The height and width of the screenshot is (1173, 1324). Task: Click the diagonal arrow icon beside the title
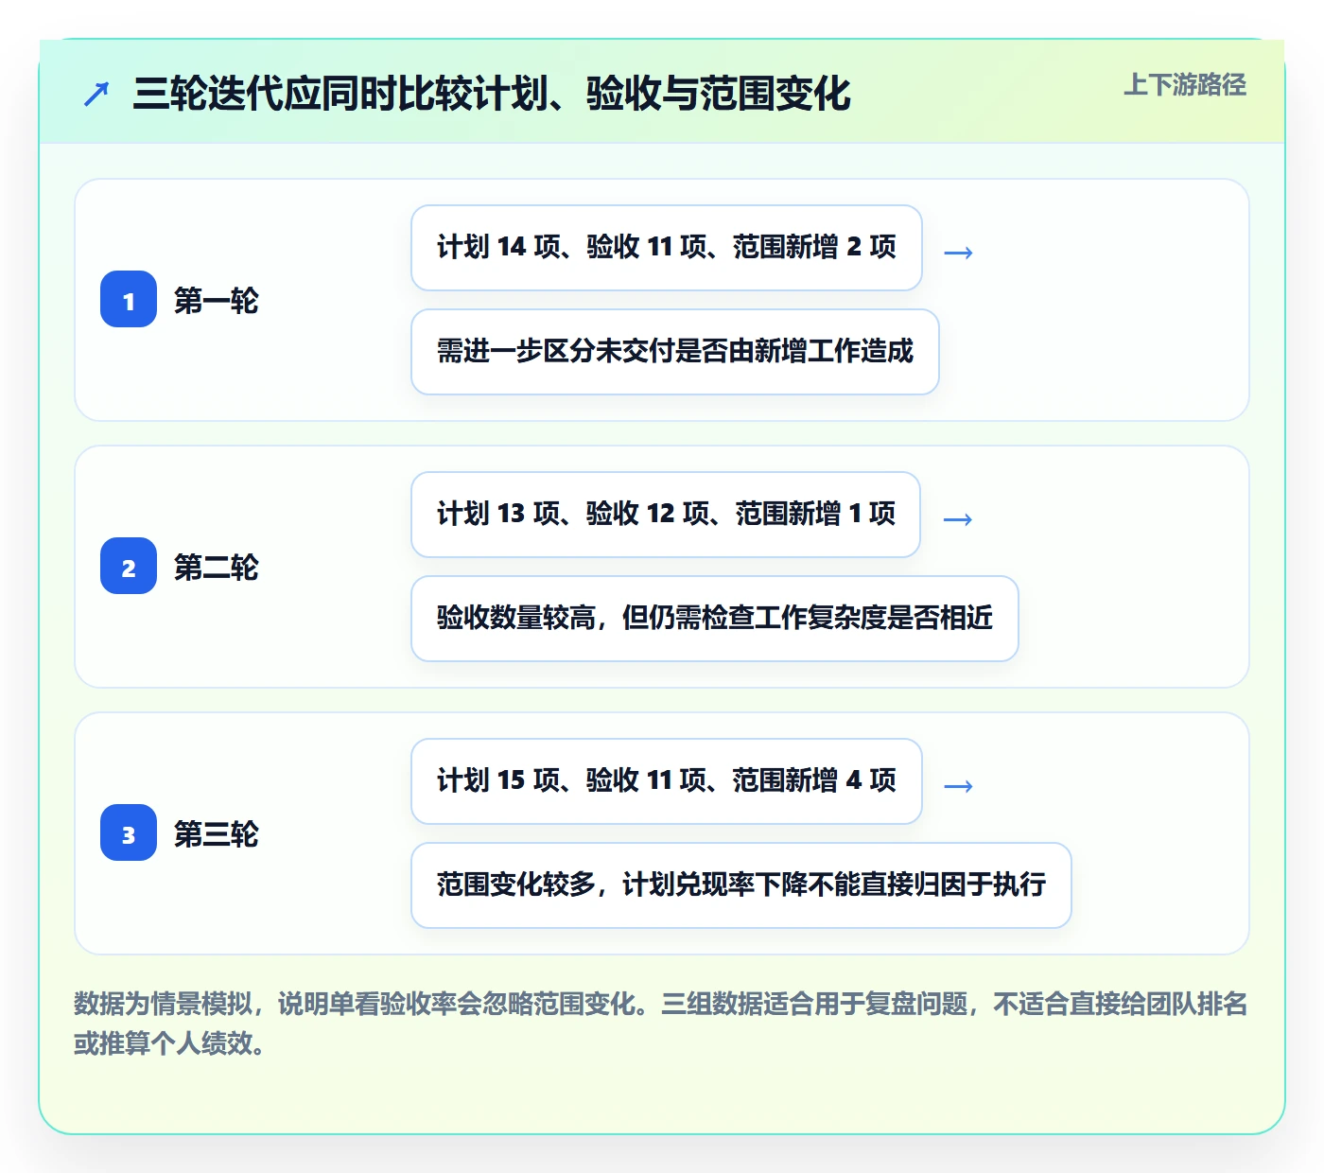coord(96,94)
